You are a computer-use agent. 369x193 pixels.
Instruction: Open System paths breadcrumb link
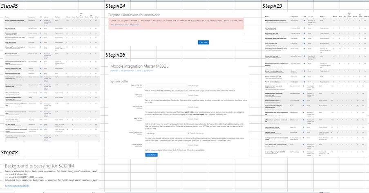coord(148,70)
